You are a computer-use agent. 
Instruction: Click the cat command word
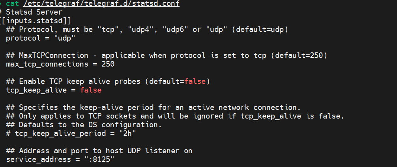12,4
